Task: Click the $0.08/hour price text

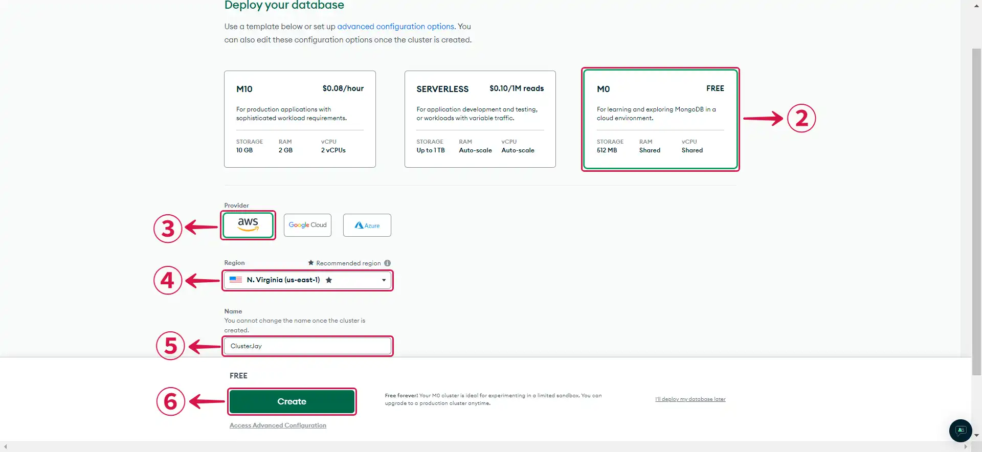Action: tap(343, 88)
